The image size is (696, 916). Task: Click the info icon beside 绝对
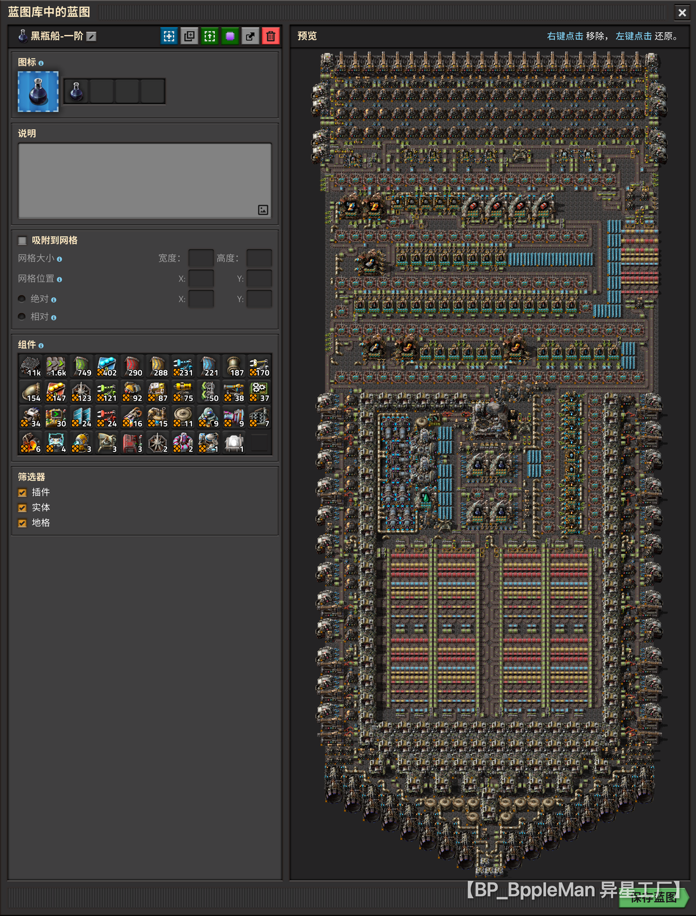click(x=54, y=300)
